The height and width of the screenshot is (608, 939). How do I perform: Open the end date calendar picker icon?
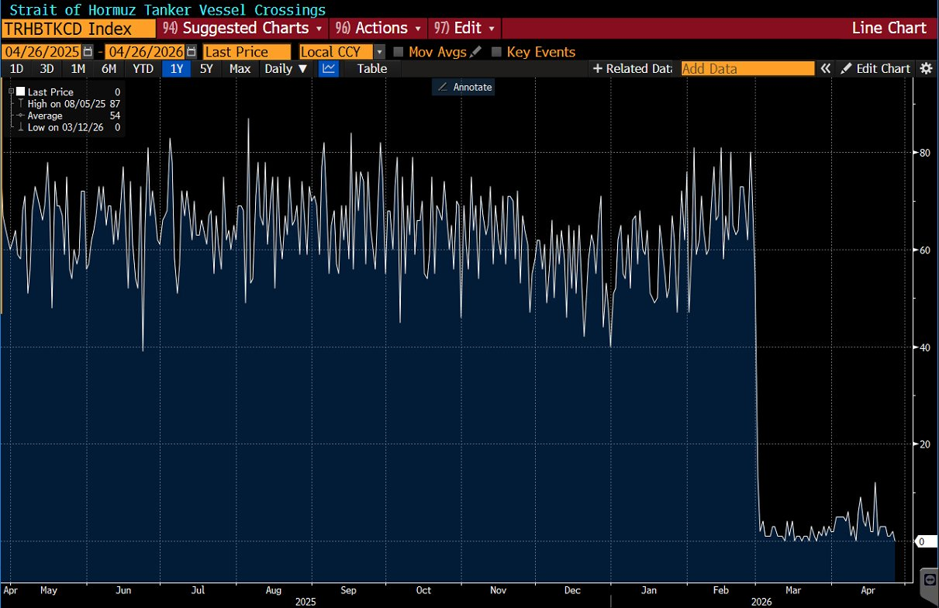point(191,52)
